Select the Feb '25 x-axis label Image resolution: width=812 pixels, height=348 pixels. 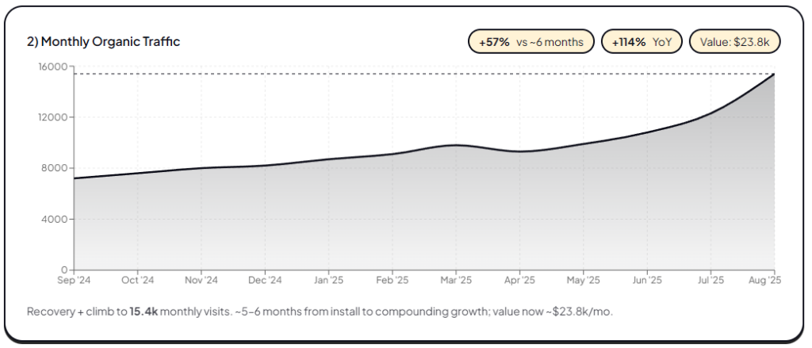pyautogui.click(x=392, y=280)
